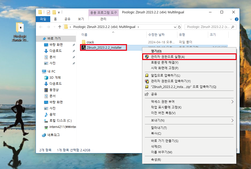Open Explorer help question mark icon

(236, 19)
